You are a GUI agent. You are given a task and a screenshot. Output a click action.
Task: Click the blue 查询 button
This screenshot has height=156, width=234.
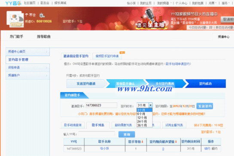(x=127, y=135)
